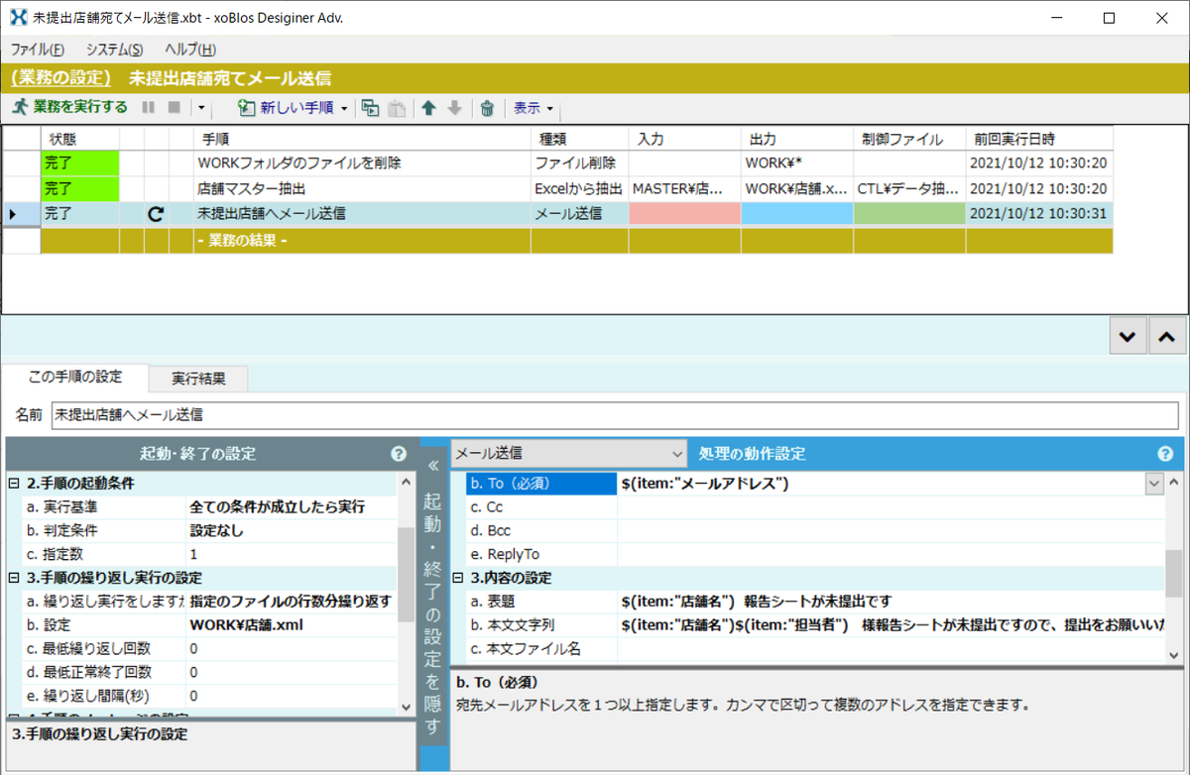Click the (業務の設定) link
This screenshot has height=775, width=1190.
(x=61, y=78)
